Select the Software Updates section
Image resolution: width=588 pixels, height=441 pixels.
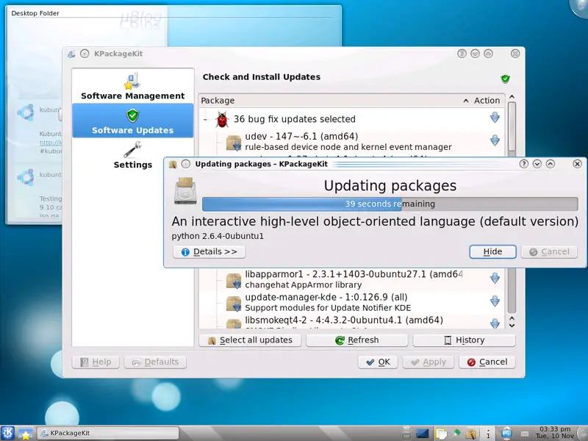click(x=133, y=121)
